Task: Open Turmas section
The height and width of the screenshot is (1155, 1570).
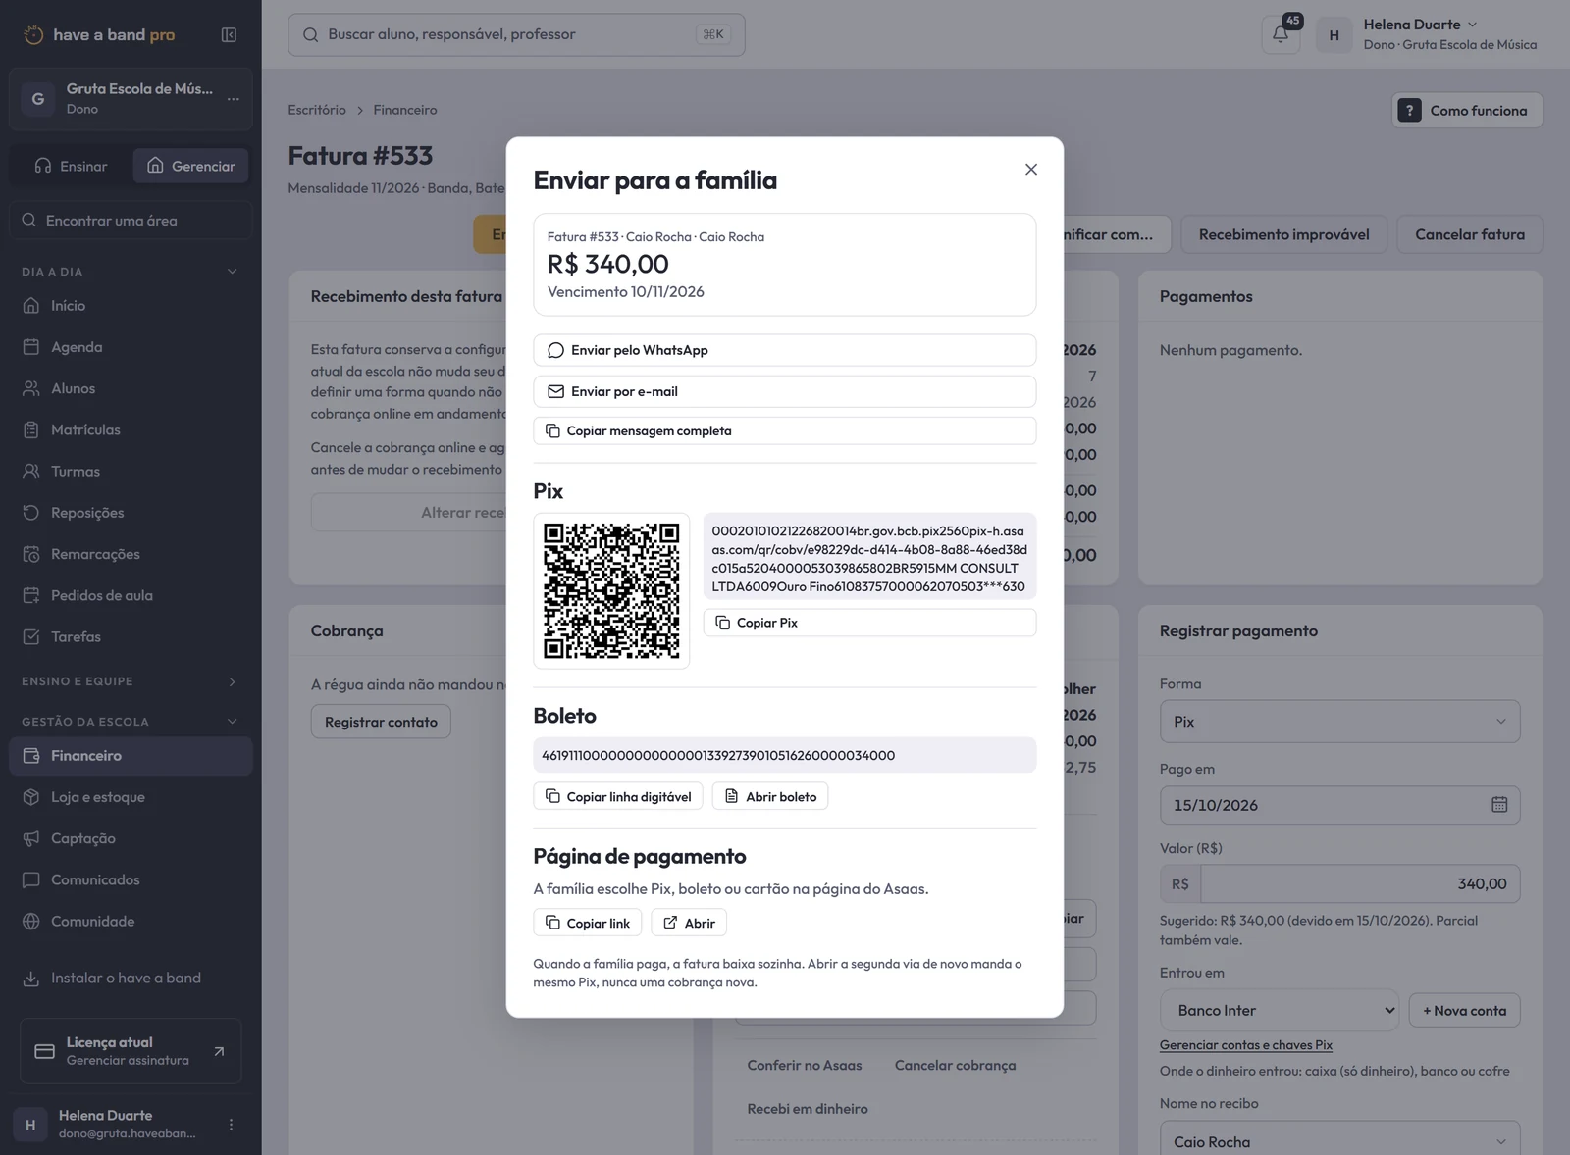Action: [131, 471]
